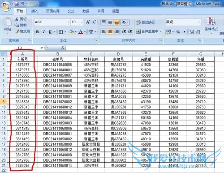This screenshot has height=173, width=224.
Task: Insert a function with the fx button
Action: pos(63,48)
